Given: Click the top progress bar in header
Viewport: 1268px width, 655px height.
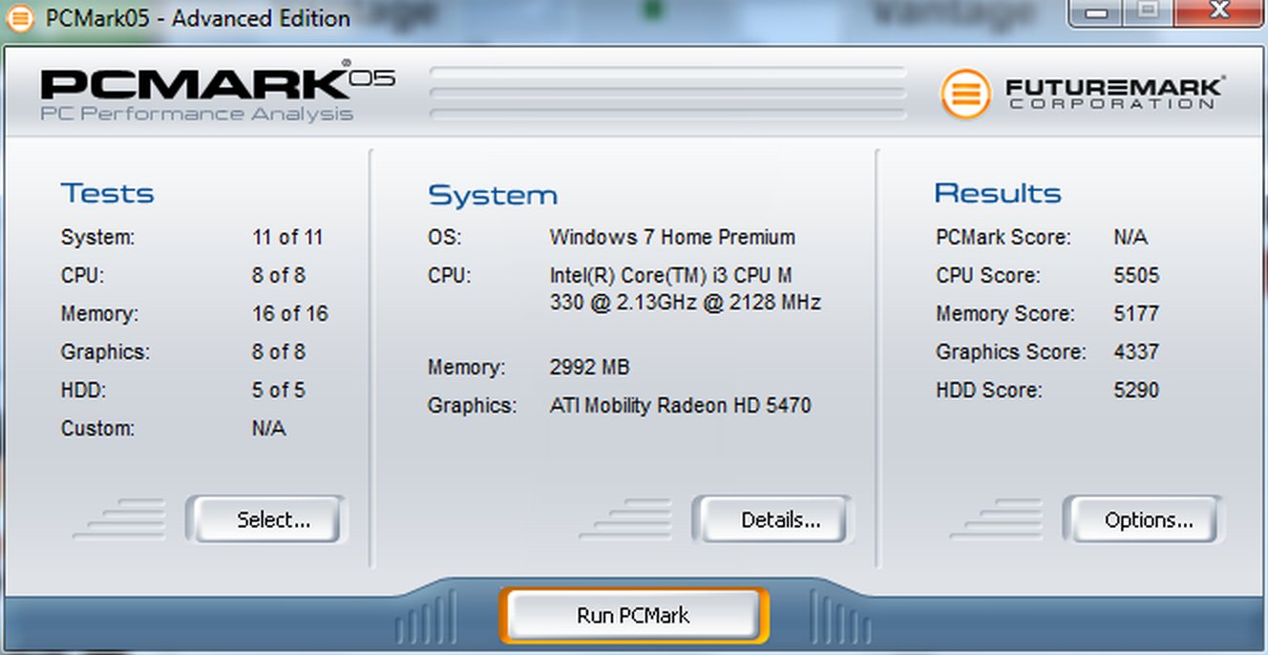Looking at the screenshot, I should 667,73.
